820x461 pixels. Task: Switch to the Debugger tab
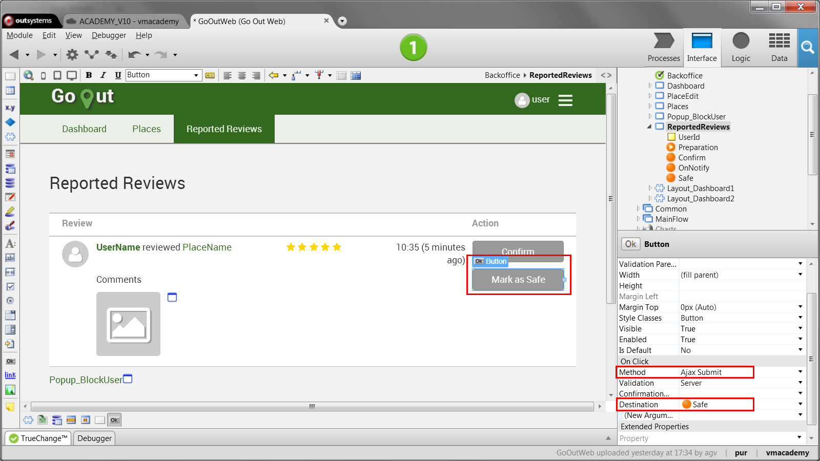coord(94,438)
